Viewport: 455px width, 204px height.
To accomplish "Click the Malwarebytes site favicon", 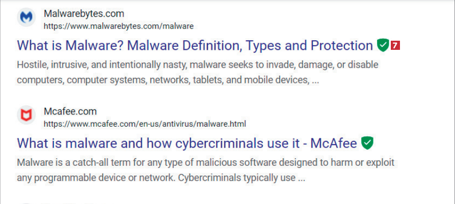I will (25, 18).
